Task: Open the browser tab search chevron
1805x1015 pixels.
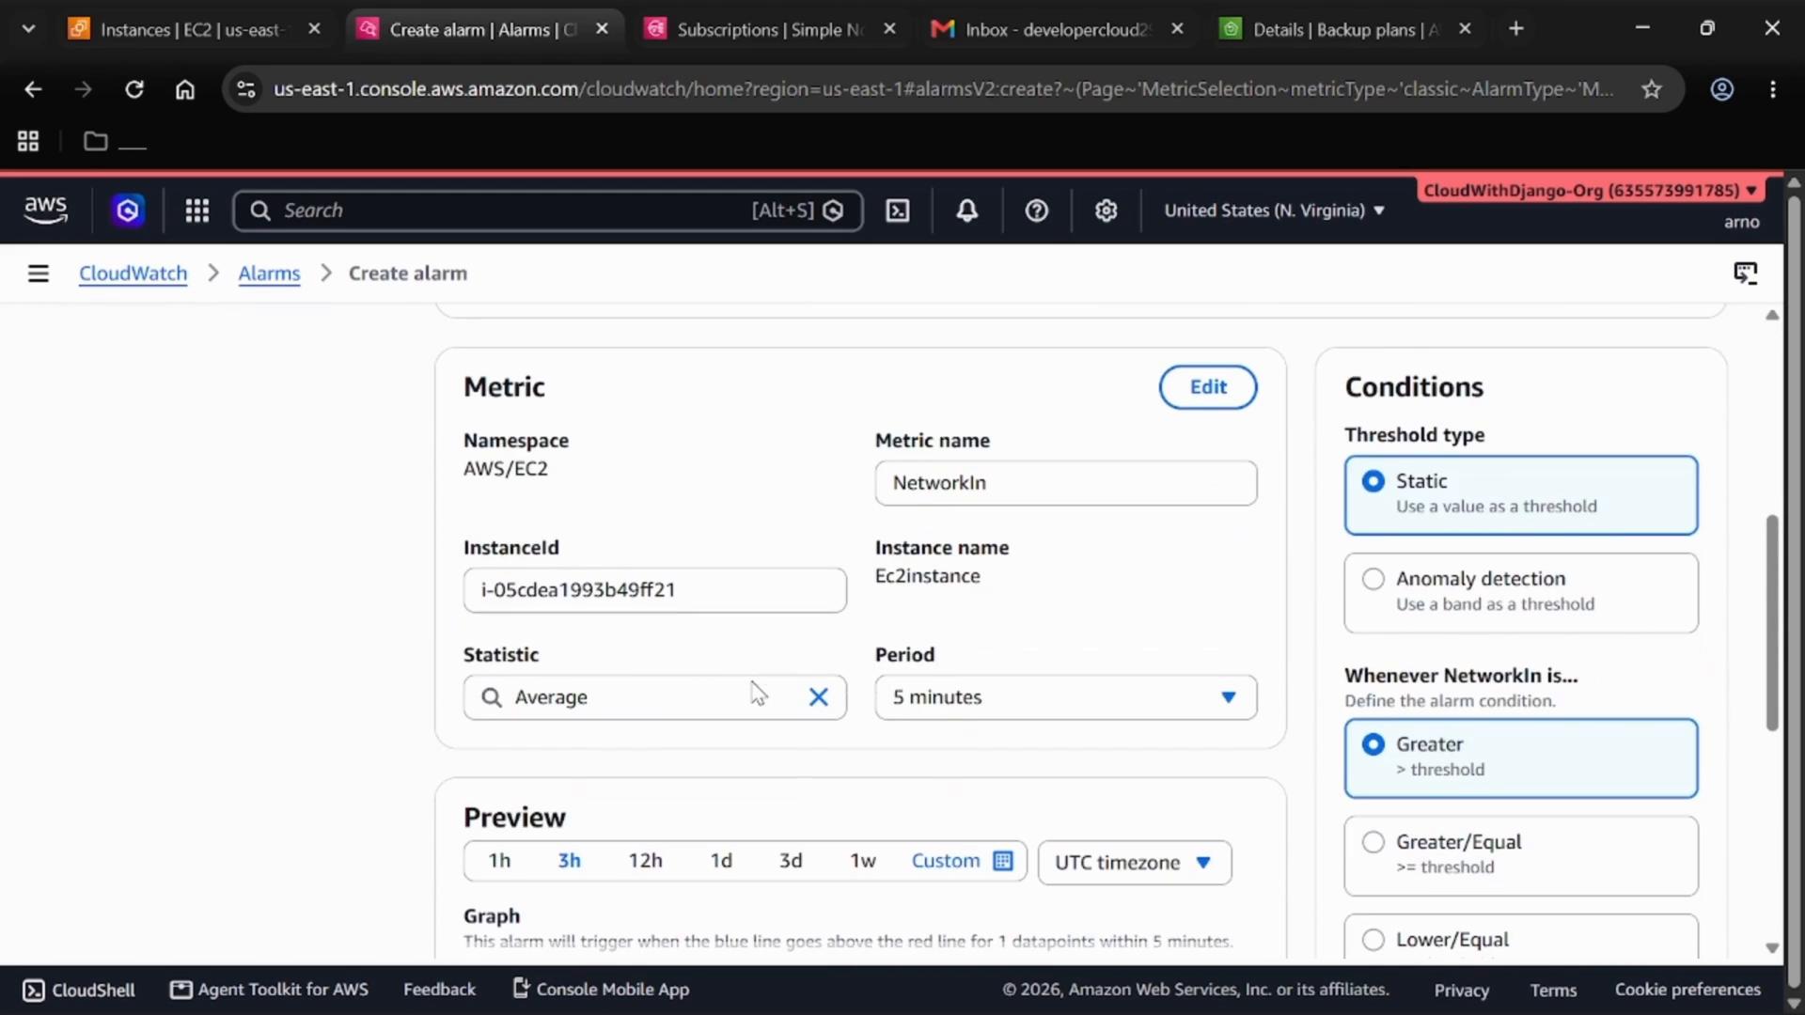Action: [28, 29]
